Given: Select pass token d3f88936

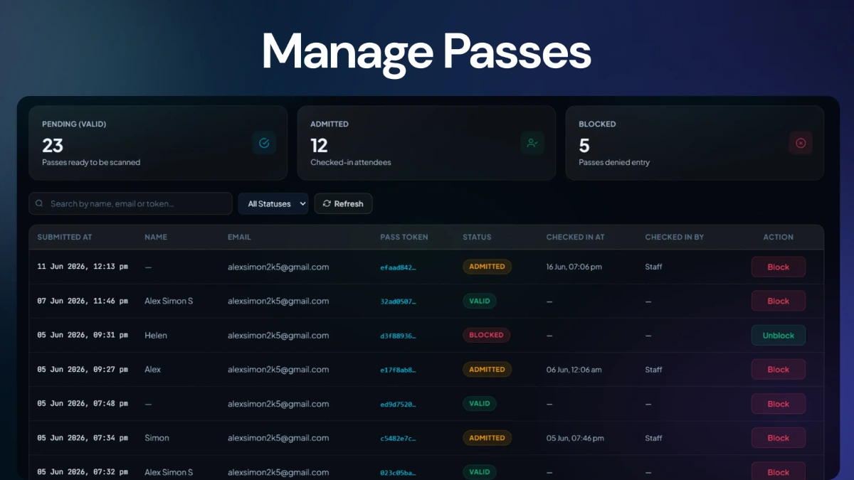Looking at the screenshot, I should coord(399,336).
